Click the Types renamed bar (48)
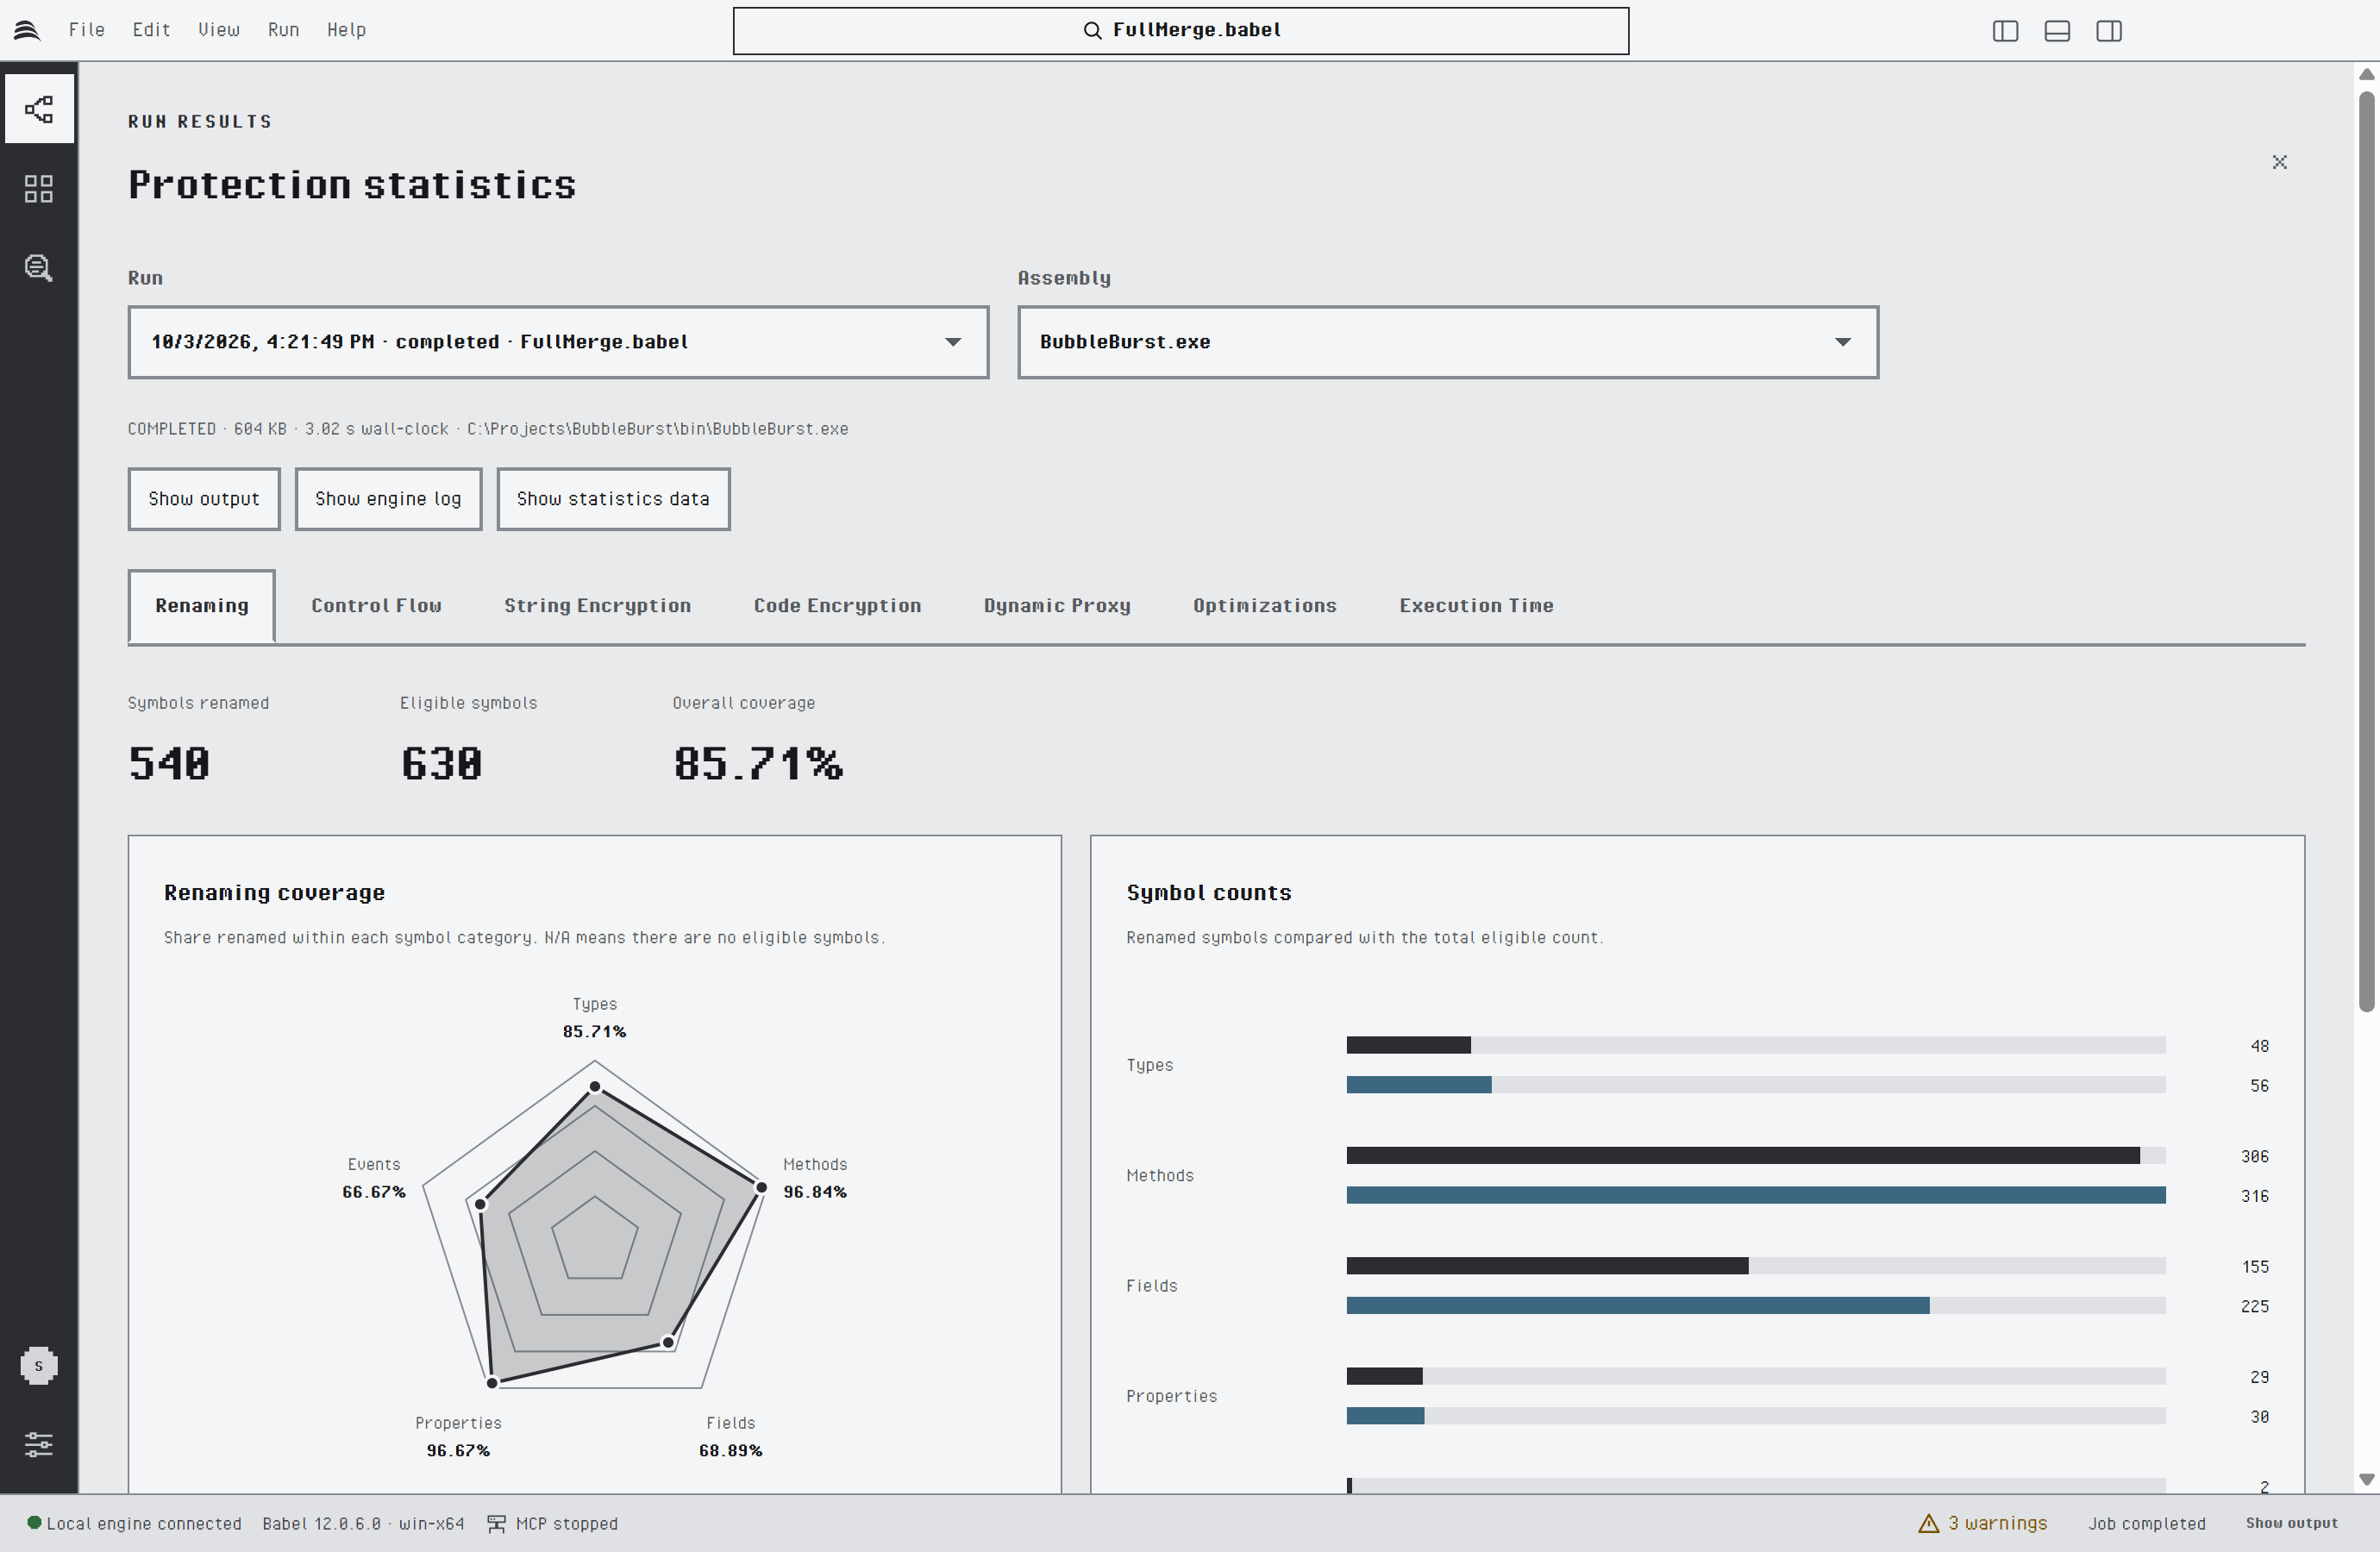The width and height of the screenshot is (2380, 1552). (x=1408, y=1045)
